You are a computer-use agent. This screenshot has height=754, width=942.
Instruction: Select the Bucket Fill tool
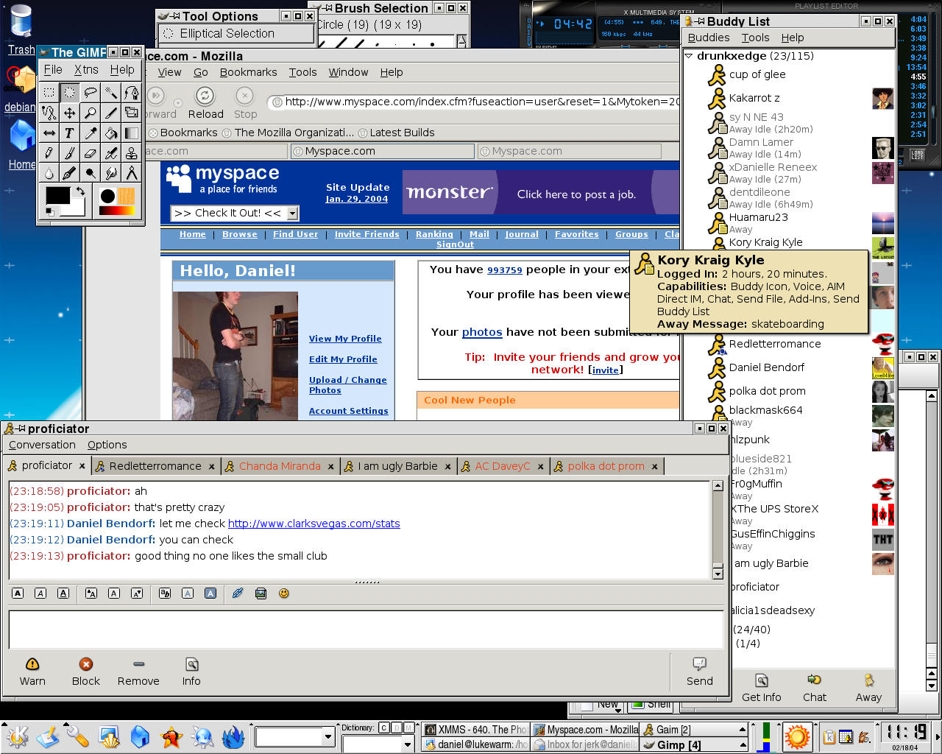[x=110, y=133]
